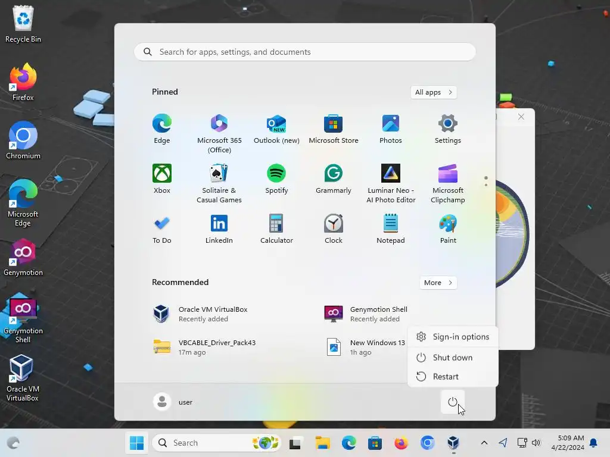Open Outlook (new) pinned app
This screenshot has width=610, height=457.
[276, 129]
